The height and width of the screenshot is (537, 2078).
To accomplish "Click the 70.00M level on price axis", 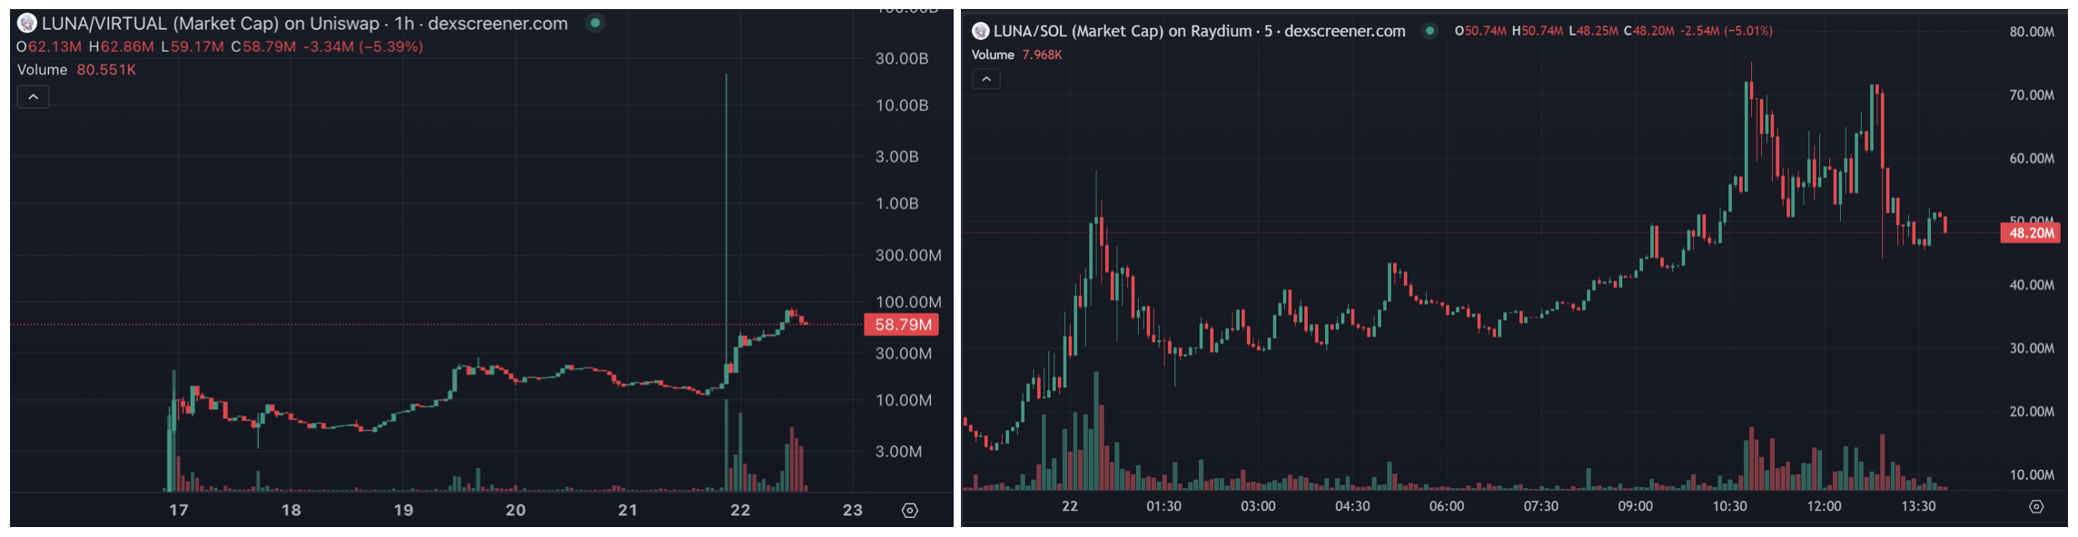I will click(x=2031, y=95).
